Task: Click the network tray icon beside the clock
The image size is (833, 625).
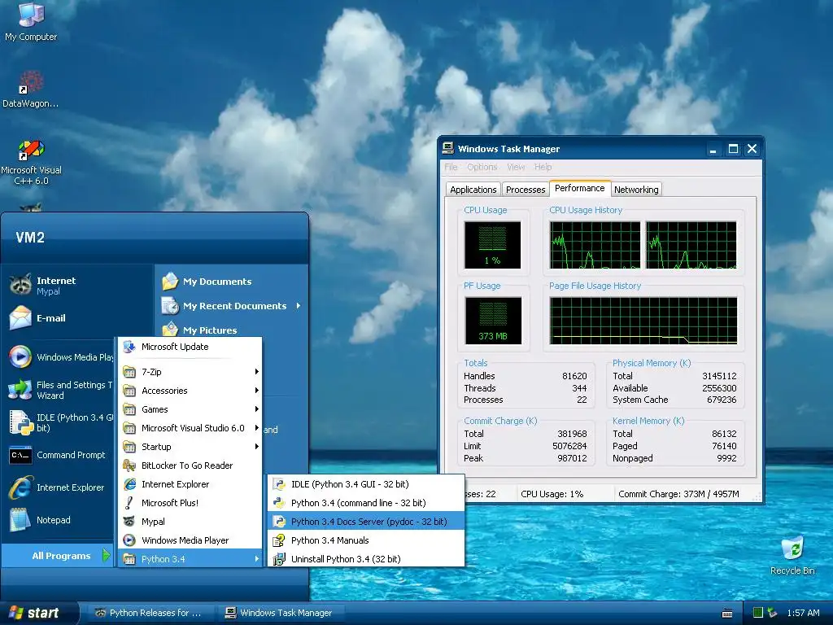Action: pyautogui.click(x=773, y=613)
